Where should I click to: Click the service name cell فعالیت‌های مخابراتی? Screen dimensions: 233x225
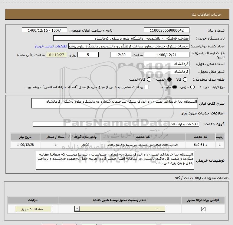143,145
